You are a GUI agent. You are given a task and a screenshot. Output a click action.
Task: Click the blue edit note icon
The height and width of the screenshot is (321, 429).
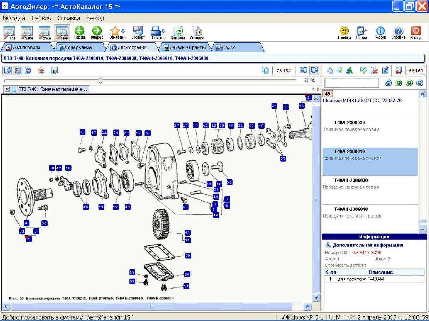click(x=385, y=71)
